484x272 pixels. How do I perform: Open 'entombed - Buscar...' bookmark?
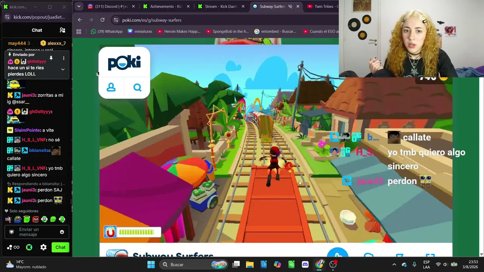click(x=275, y=32)
